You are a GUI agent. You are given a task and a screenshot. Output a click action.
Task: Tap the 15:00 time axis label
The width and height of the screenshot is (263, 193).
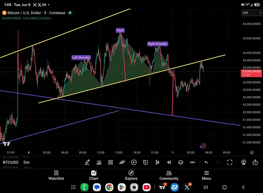119,153
